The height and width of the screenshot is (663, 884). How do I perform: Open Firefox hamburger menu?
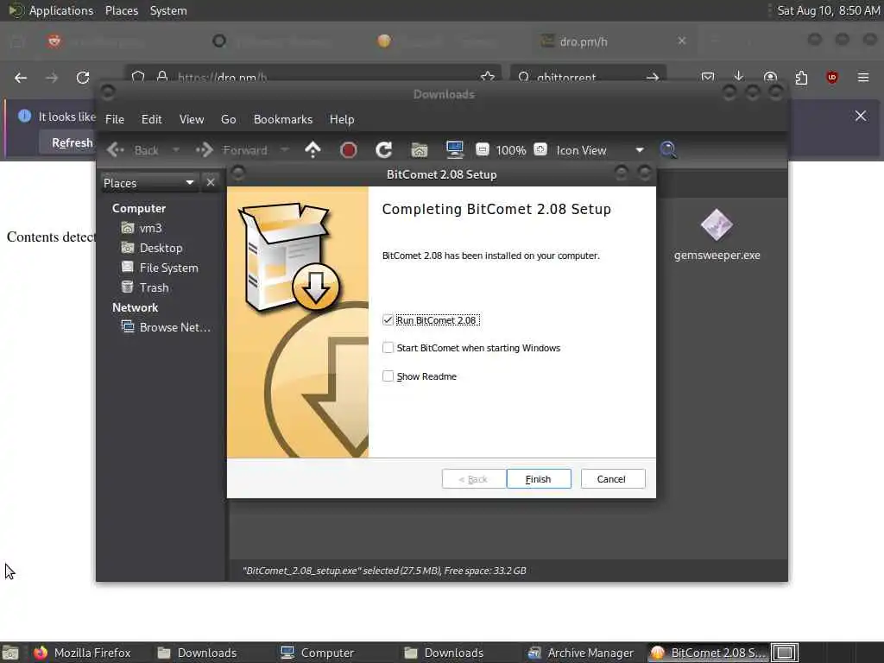[863, 77]
